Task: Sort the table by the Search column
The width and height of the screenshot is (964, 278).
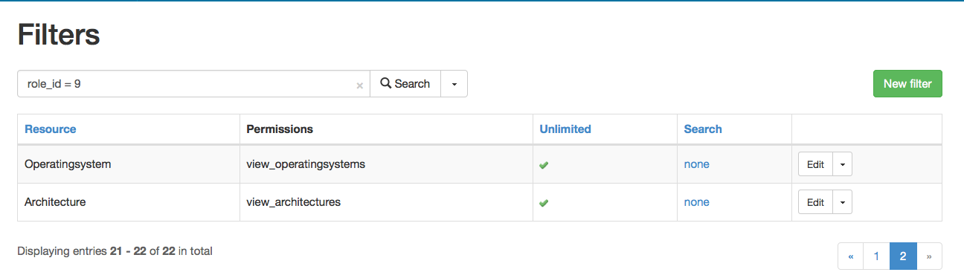Action: [x=703, y=129]
